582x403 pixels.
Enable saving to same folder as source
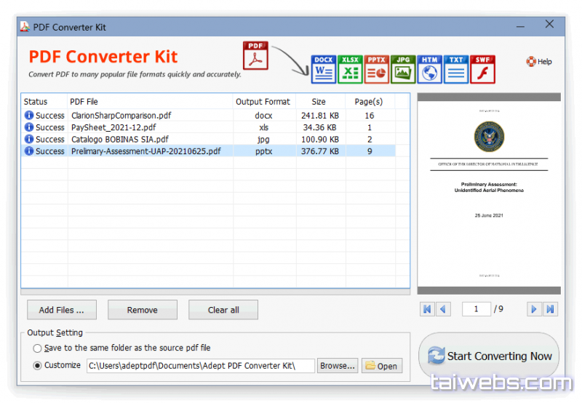(37, 348)
